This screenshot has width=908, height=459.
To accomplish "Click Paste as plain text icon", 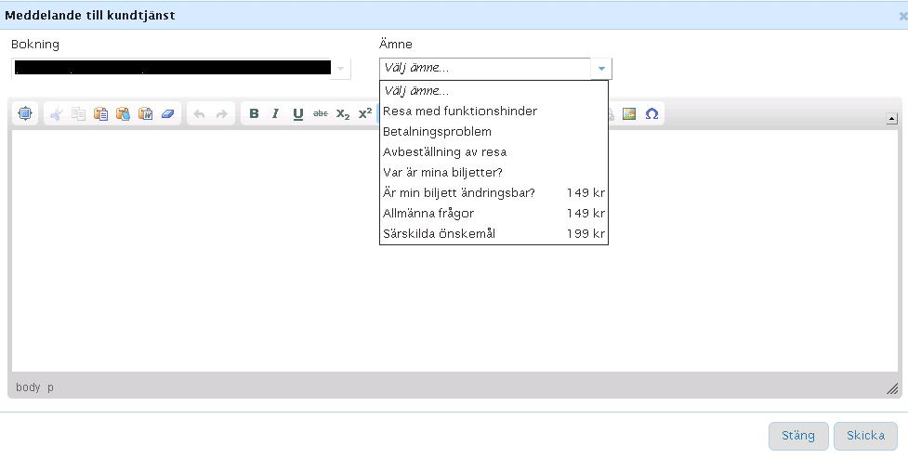I will pos(123,113).
